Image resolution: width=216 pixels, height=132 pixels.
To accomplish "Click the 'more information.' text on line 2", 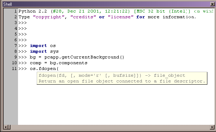I will pyautogui.click(x=172, y=17).
